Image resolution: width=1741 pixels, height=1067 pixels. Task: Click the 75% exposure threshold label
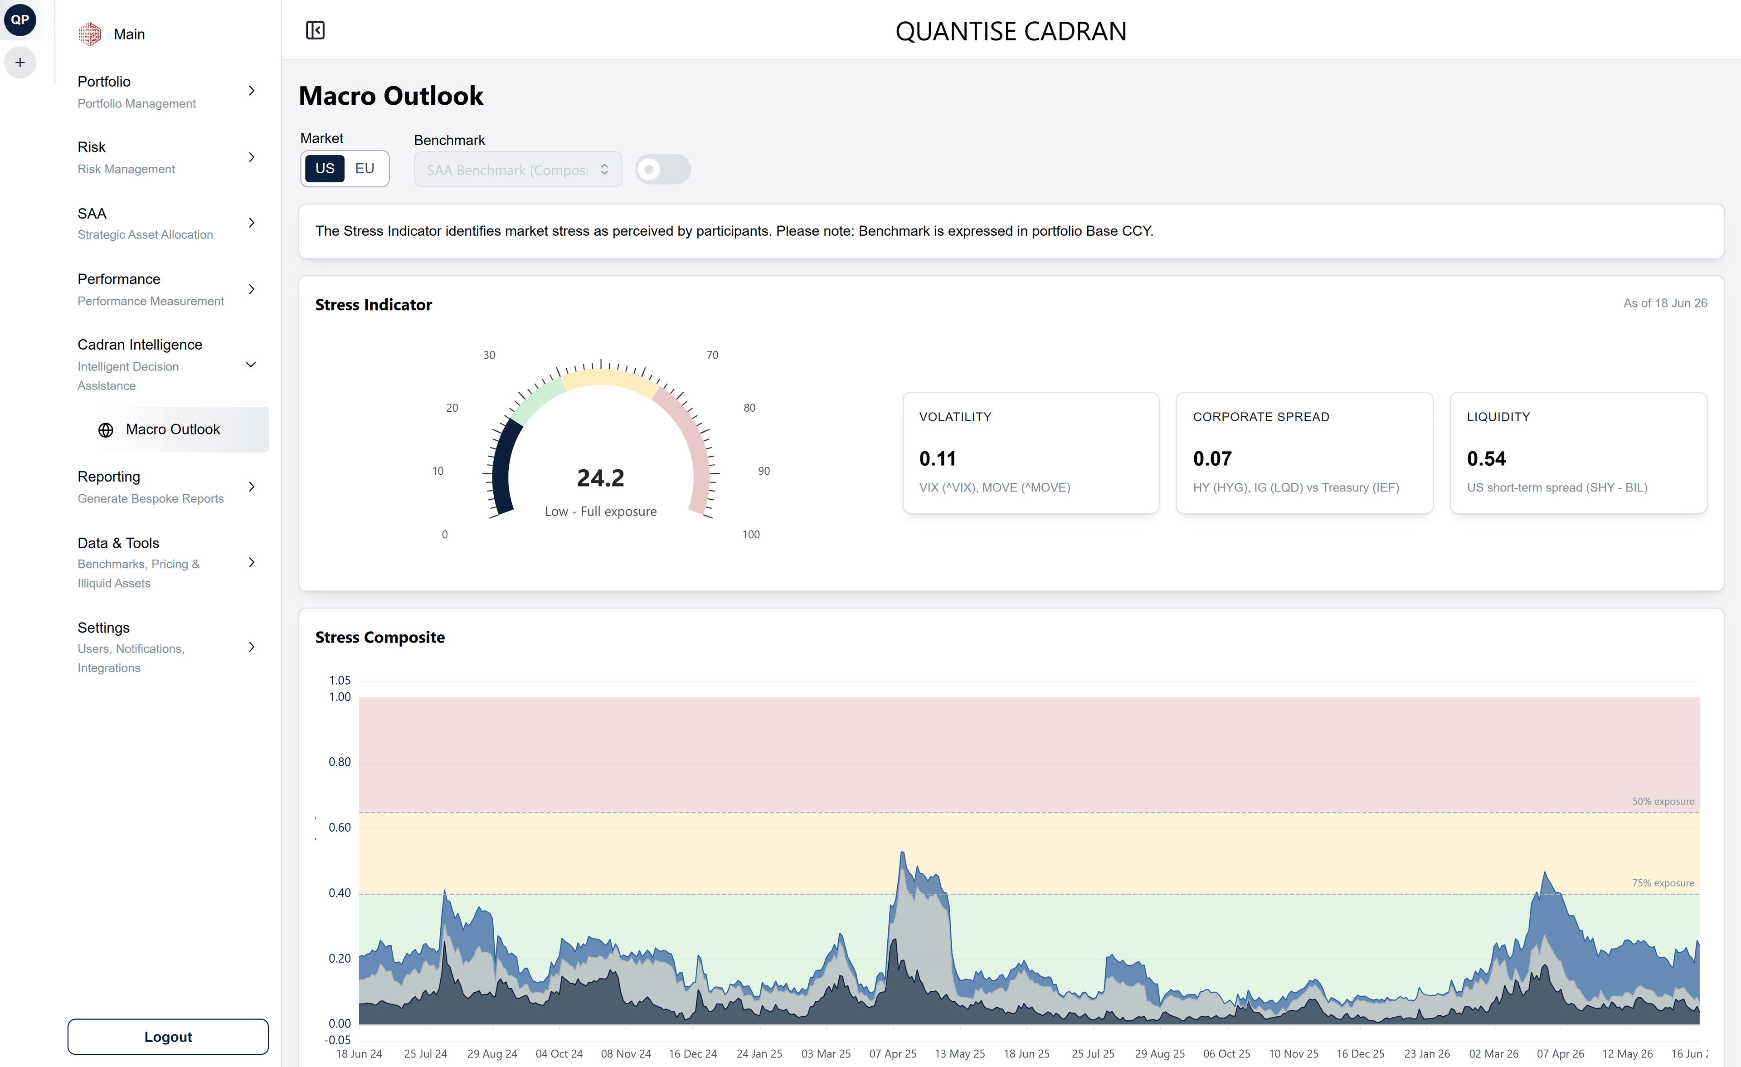click(1663, 883)
